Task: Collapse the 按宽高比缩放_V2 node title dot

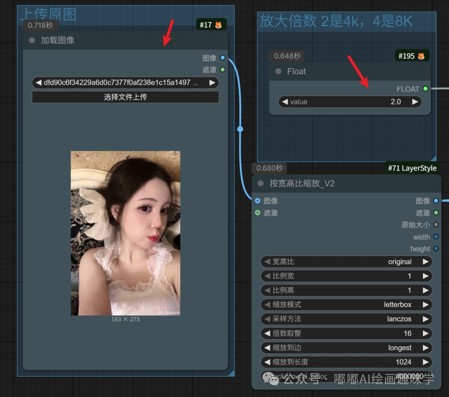Action: coord(261,183)
